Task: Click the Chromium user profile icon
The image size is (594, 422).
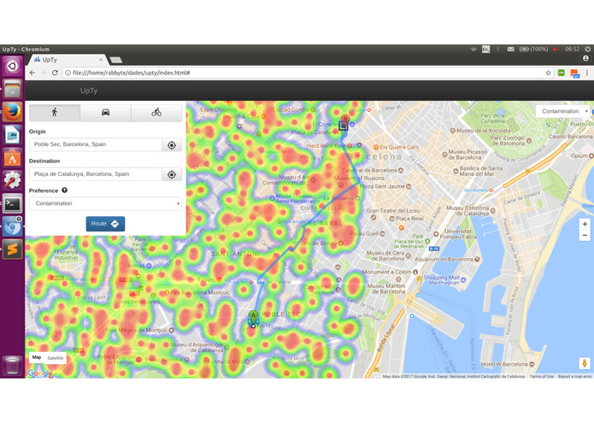Action: click(x=585, y=58)
